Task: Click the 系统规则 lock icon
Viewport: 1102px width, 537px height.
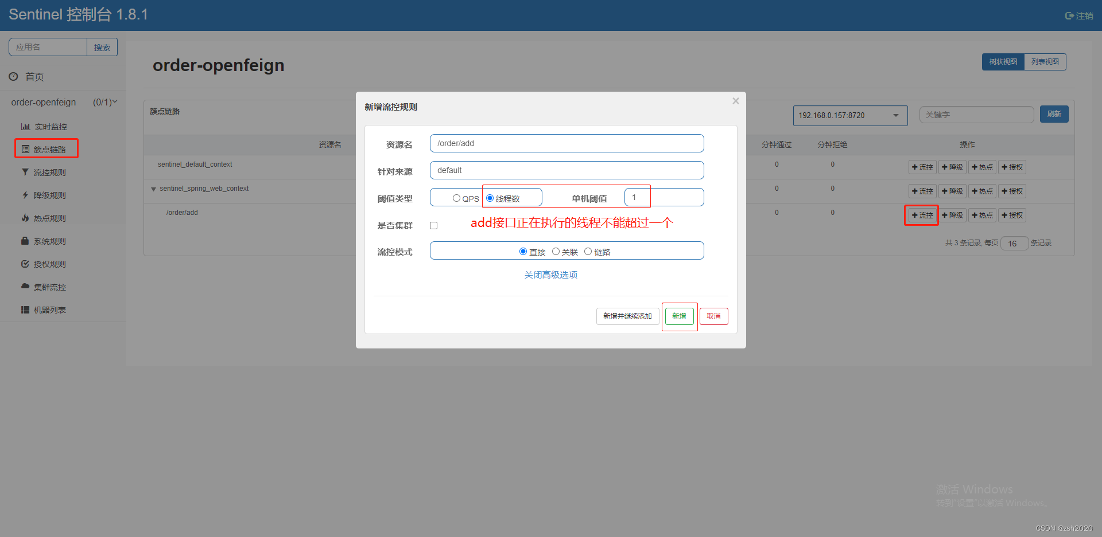Action: point(25,241)
